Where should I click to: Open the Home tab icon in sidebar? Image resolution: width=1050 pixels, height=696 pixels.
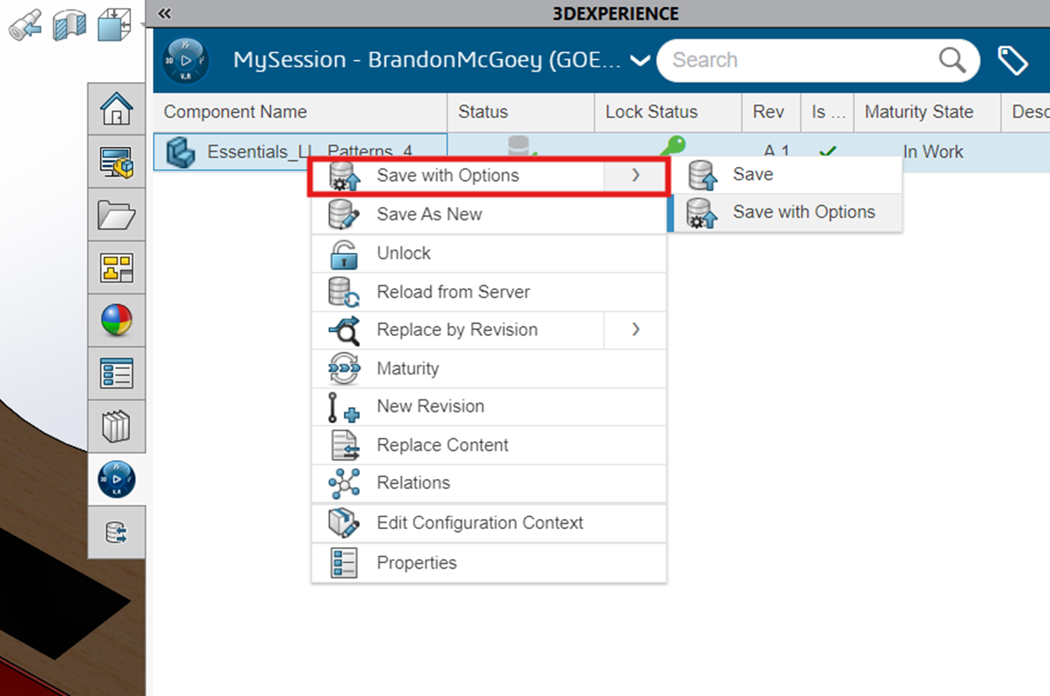[116, 109]
